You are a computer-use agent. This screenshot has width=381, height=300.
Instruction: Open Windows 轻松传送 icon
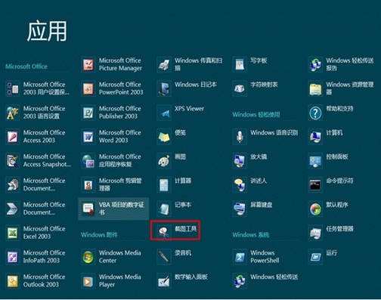coord(240,281)
